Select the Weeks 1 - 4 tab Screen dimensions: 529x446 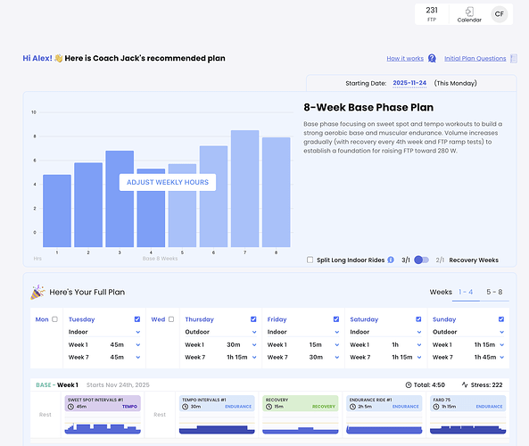(x=466, y=292)
